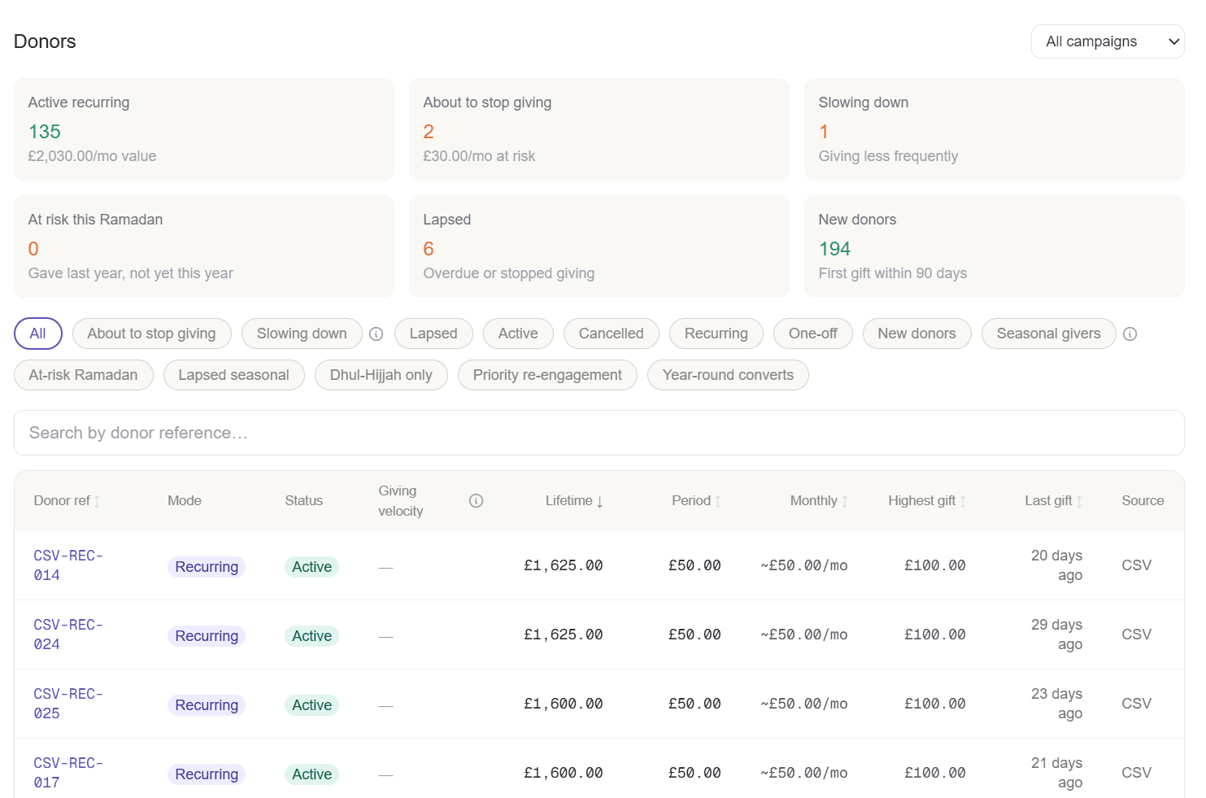Screen dimensions: 1206x798
Task: Filter donors by Slowing down chip
Action: coord(302,334)
